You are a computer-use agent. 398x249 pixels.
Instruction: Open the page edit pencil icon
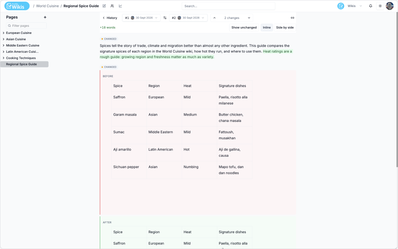point(104,6)
